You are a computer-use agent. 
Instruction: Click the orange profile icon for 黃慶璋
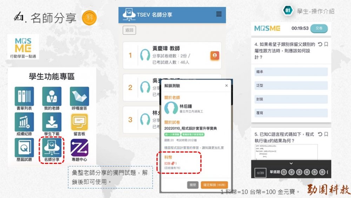(x=214, y=55)
